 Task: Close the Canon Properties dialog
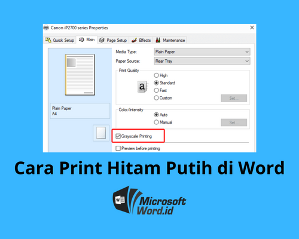point(252,27)
